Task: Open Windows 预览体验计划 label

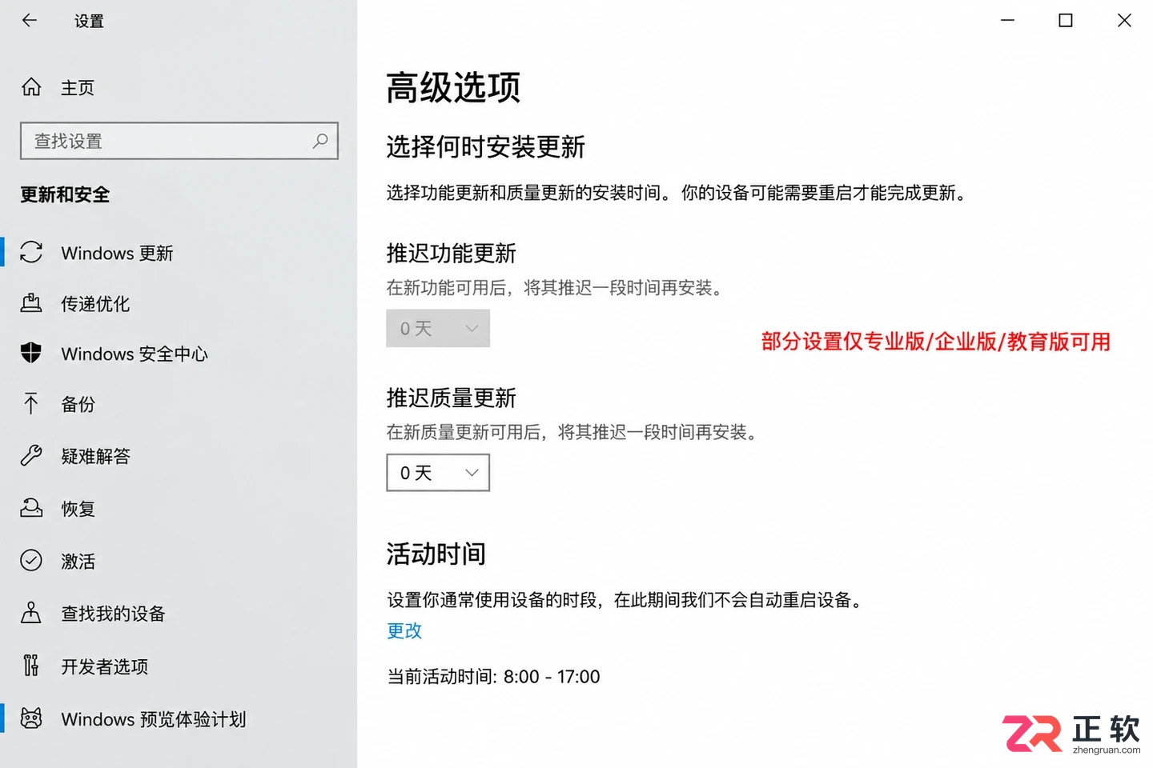Action: tap(154, 719)
